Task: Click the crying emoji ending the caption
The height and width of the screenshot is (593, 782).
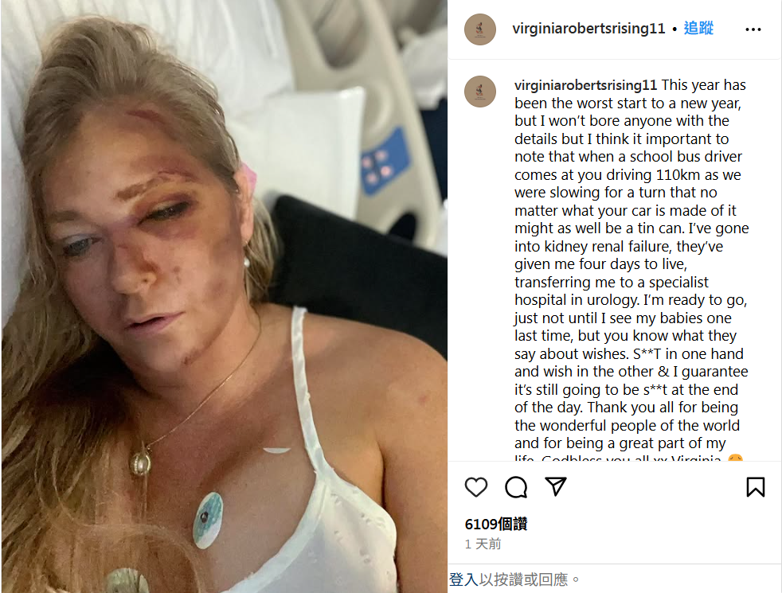Action: point(735,458)
